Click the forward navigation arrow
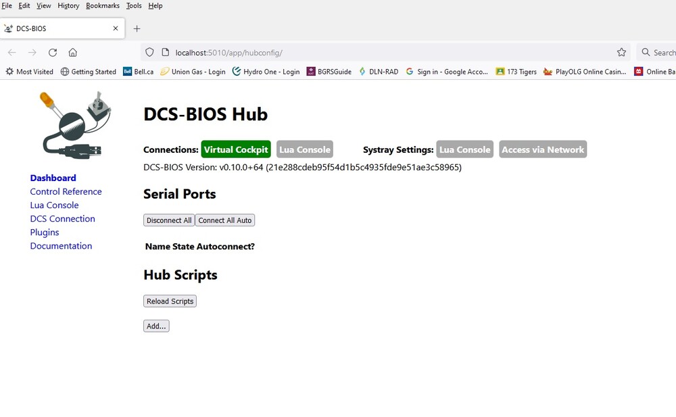 point(32,52)
